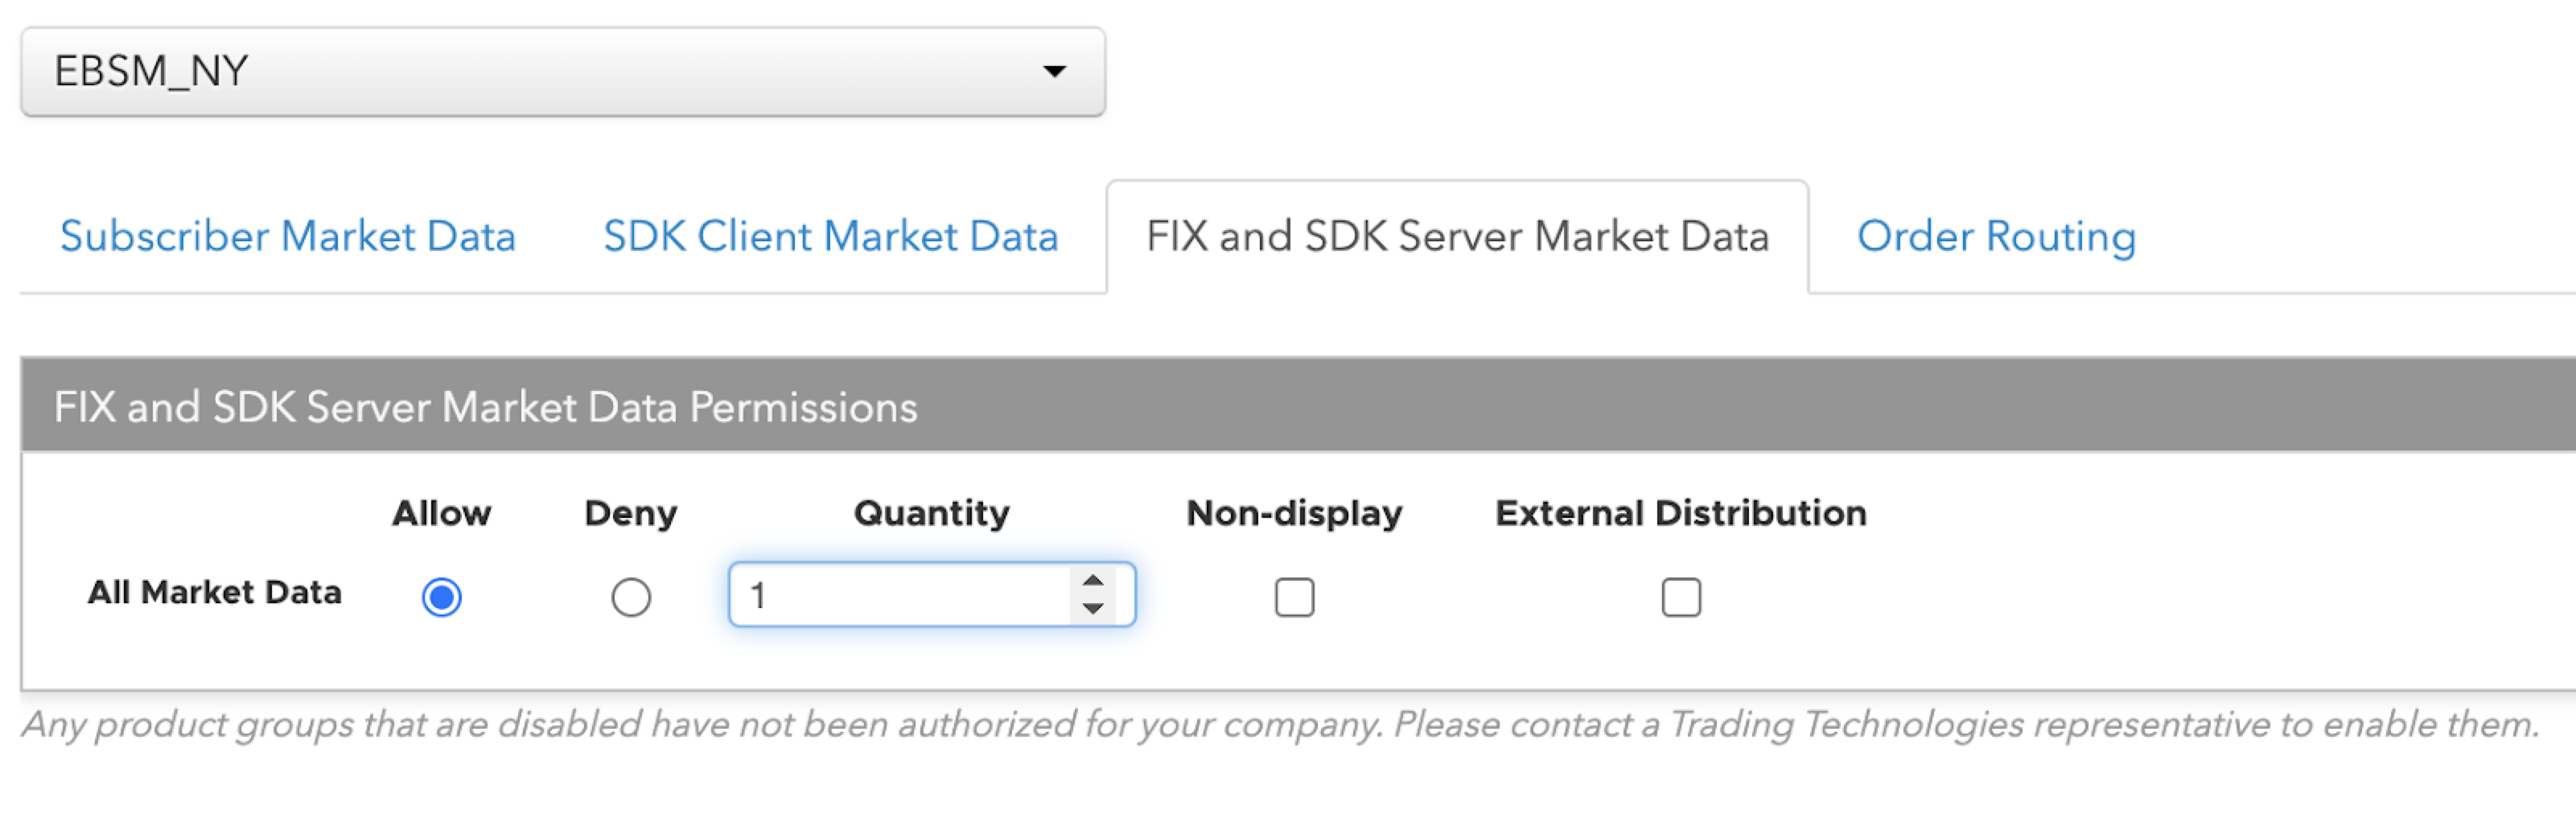The width and height of the screenshot is (2576, 822).
Task: Enable Non-display checkbox for All Market Data
Action: point(1294,597)
